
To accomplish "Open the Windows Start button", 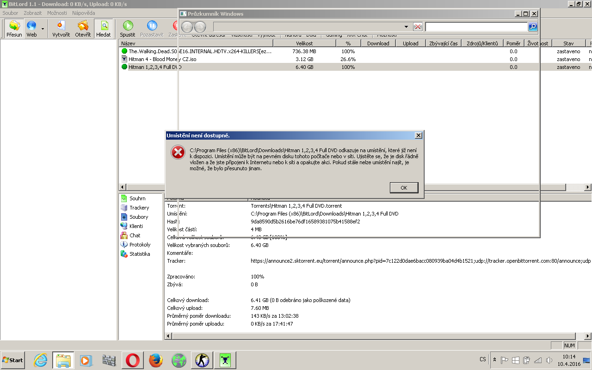I will pyautogui.click(x=12, y=360).
